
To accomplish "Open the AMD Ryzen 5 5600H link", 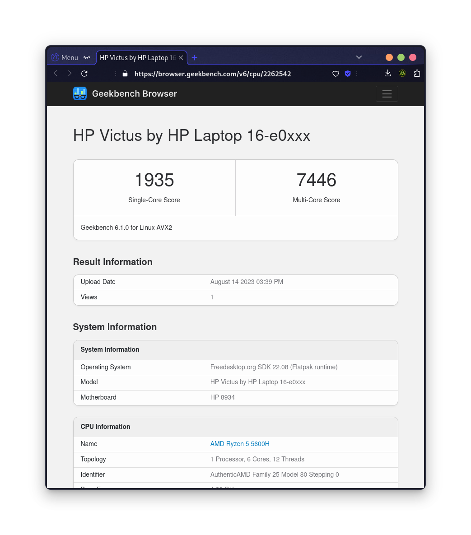I will tap(240, 444).
